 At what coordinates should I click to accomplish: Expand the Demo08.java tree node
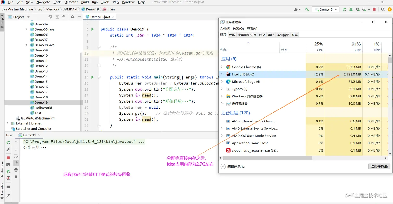coord(26,45)
